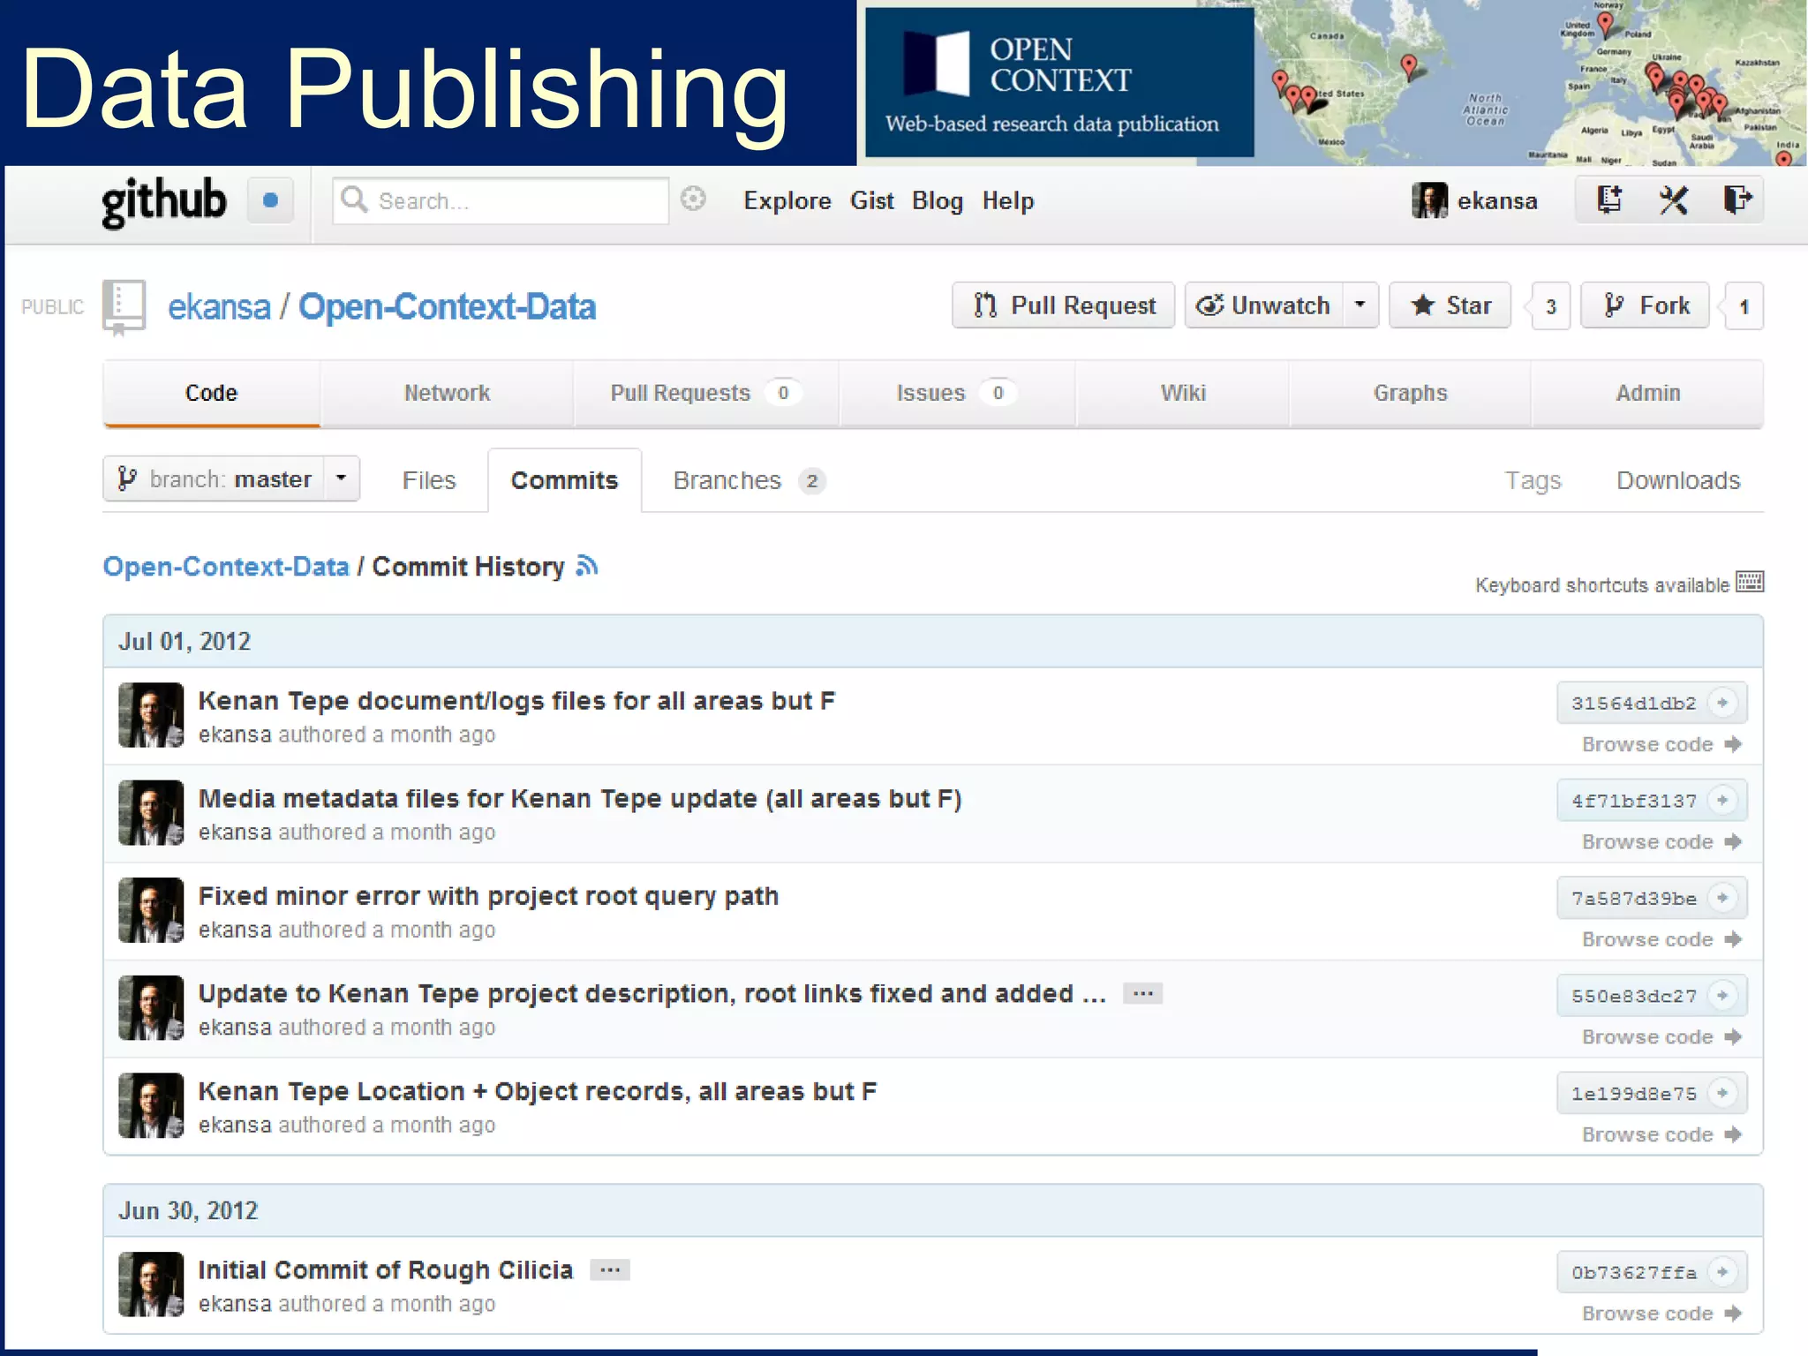Copy SHA arrow for commit 4f71bf3137

[x=1722, y=800]
